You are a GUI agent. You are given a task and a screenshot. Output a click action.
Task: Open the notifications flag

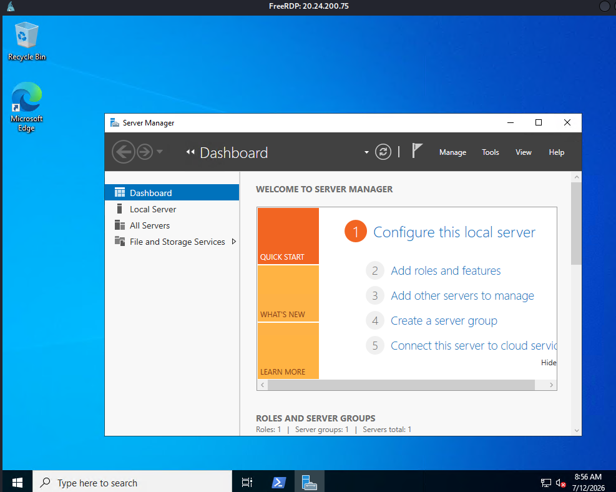pos(417,151)
